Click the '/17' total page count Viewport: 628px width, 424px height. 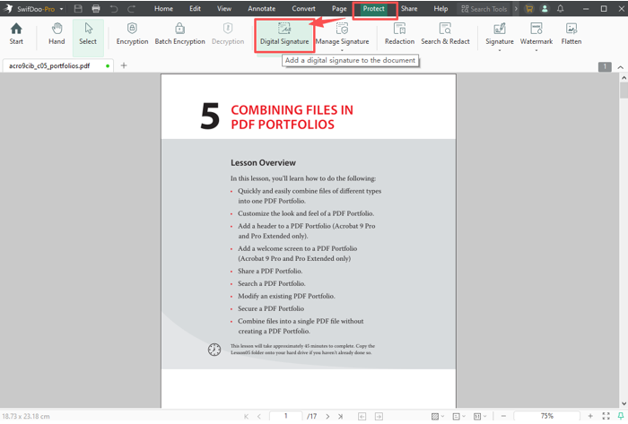tap(312, 417)
